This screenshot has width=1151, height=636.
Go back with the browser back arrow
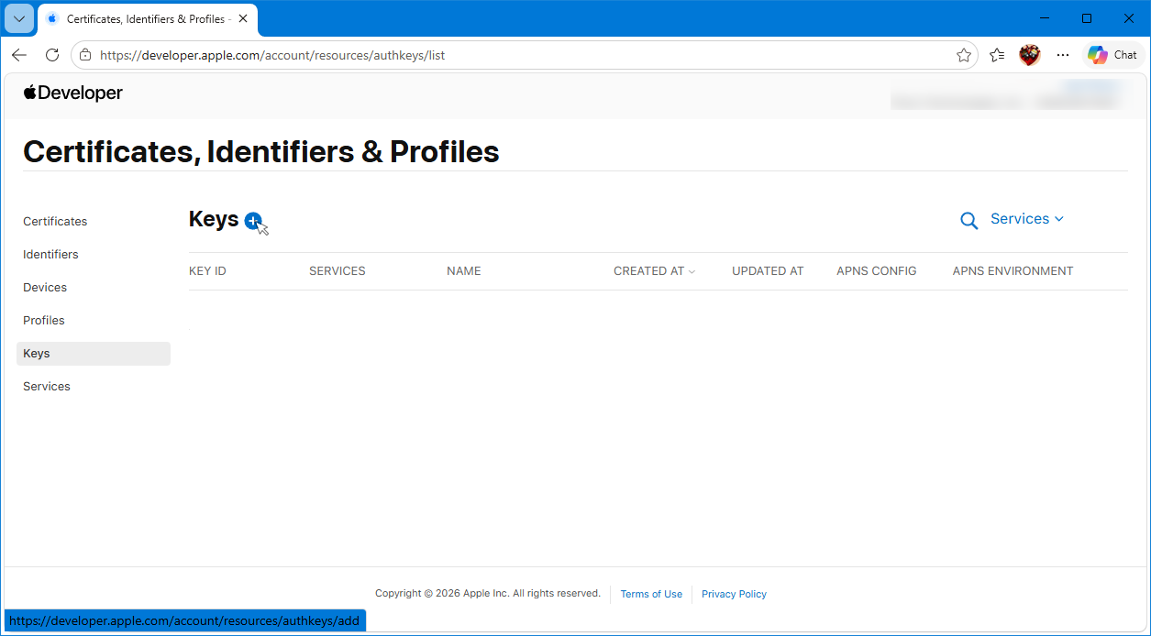click(x=19, y=55)
